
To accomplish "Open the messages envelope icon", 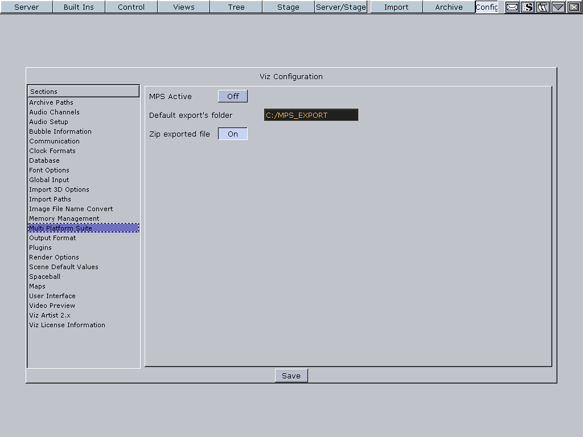I will (x=512, y=7).
